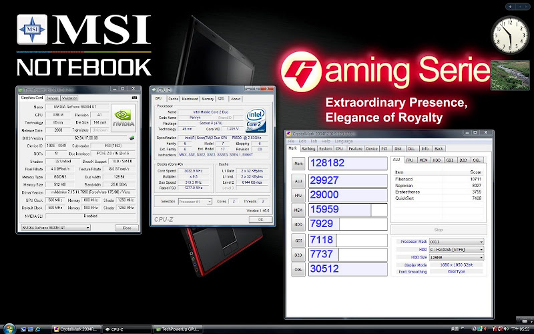The width and height of the screenshot is (534, 334).
Task: Select the OGL results sub-tab in CrystalMark
Action: [x=476, y=160]
